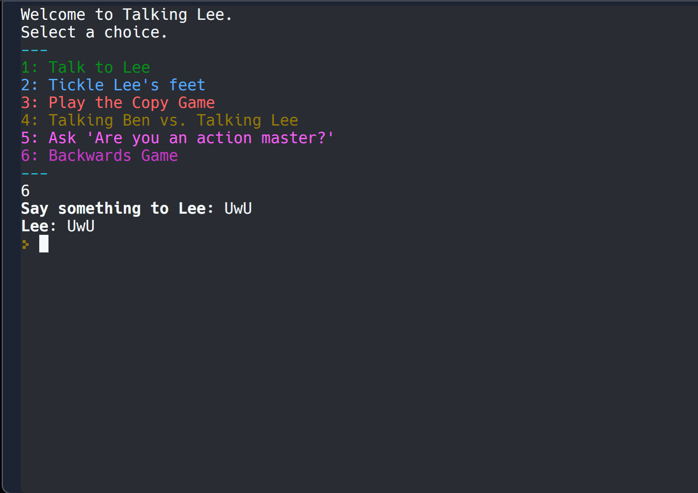
Task: Click the magenta number '5:' prefix
Action: pos(30,138)
